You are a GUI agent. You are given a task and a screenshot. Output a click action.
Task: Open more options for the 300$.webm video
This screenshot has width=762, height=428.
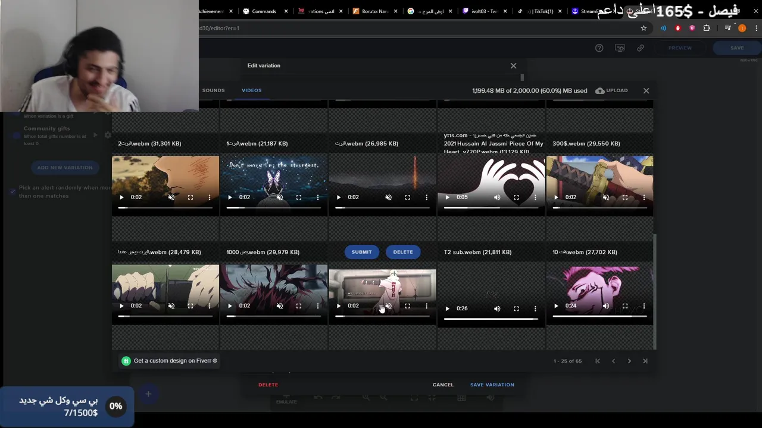(644, 197)
